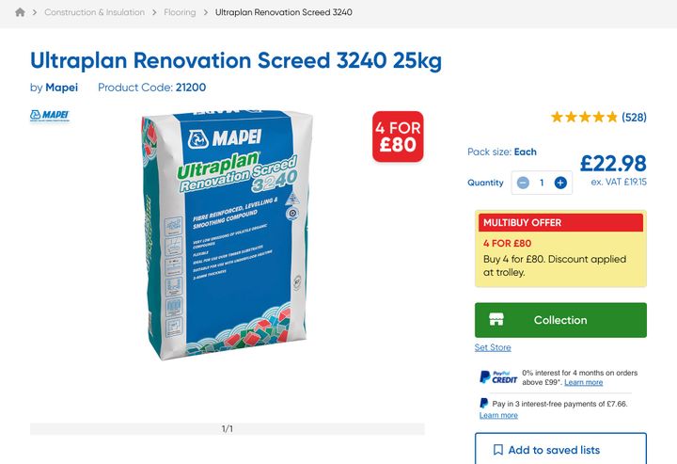The width and height of the screenshot is (677, 464).
Task: Click the quantity input field
Action: [542, 183]
